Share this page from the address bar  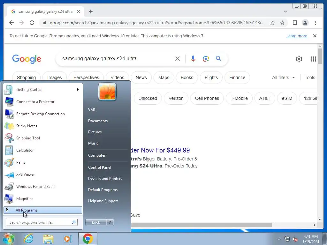(x=272, y=23)
